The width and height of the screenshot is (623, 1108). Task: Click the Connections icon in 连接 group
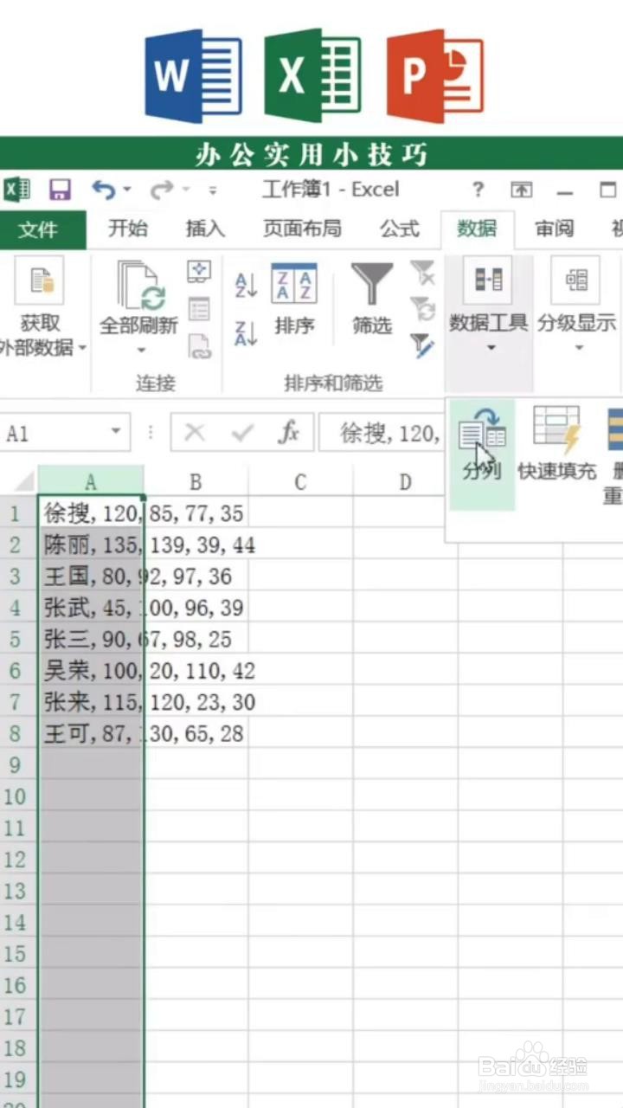200,271
